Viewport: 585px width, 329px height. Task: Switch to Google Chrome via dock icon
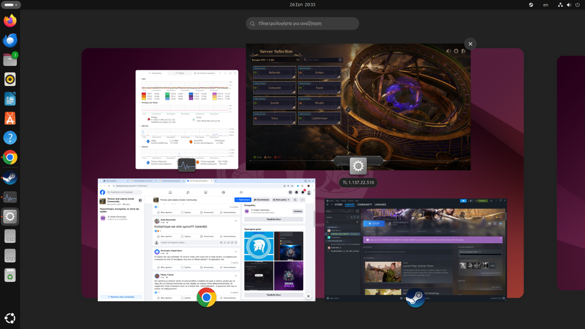point(10,158)
